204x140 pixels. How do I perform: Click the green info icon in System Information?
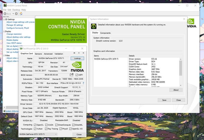pos(94,26)
